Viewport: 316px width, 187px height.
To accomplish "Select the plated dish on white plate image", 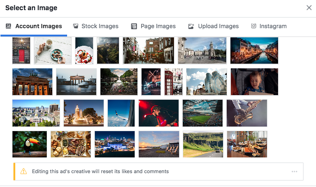I will tap(84, 50).
